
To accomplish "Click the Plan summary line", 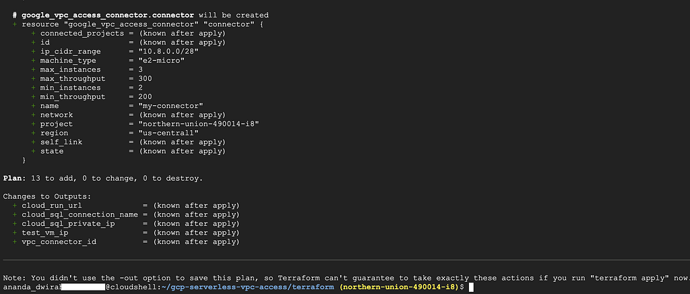I will 103,179.
